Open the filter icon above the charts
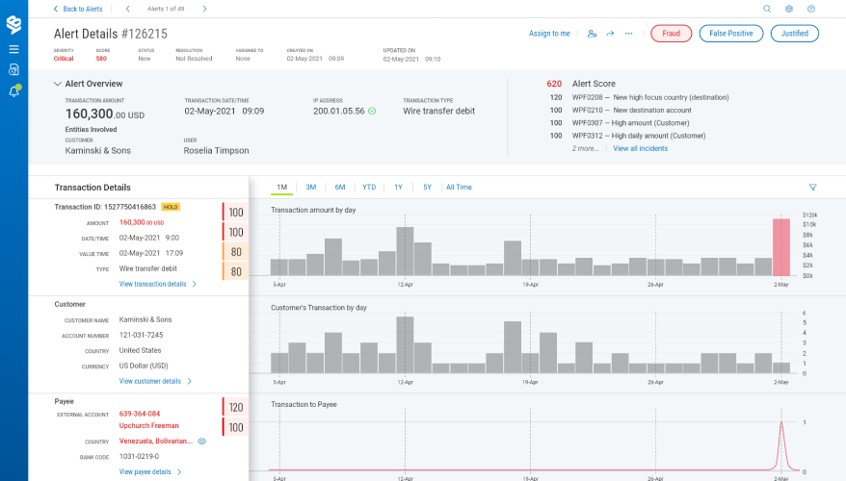Screen dimensions: 846x481 click(812, 188)
